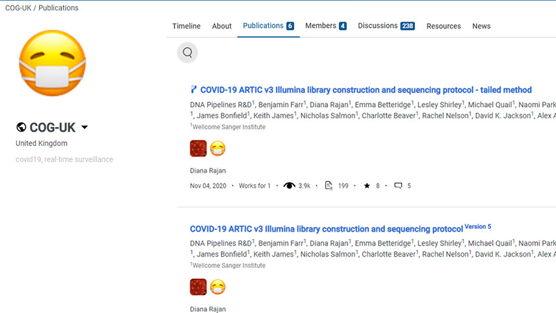Click the red cells avatar in first publication

(198, 148)
